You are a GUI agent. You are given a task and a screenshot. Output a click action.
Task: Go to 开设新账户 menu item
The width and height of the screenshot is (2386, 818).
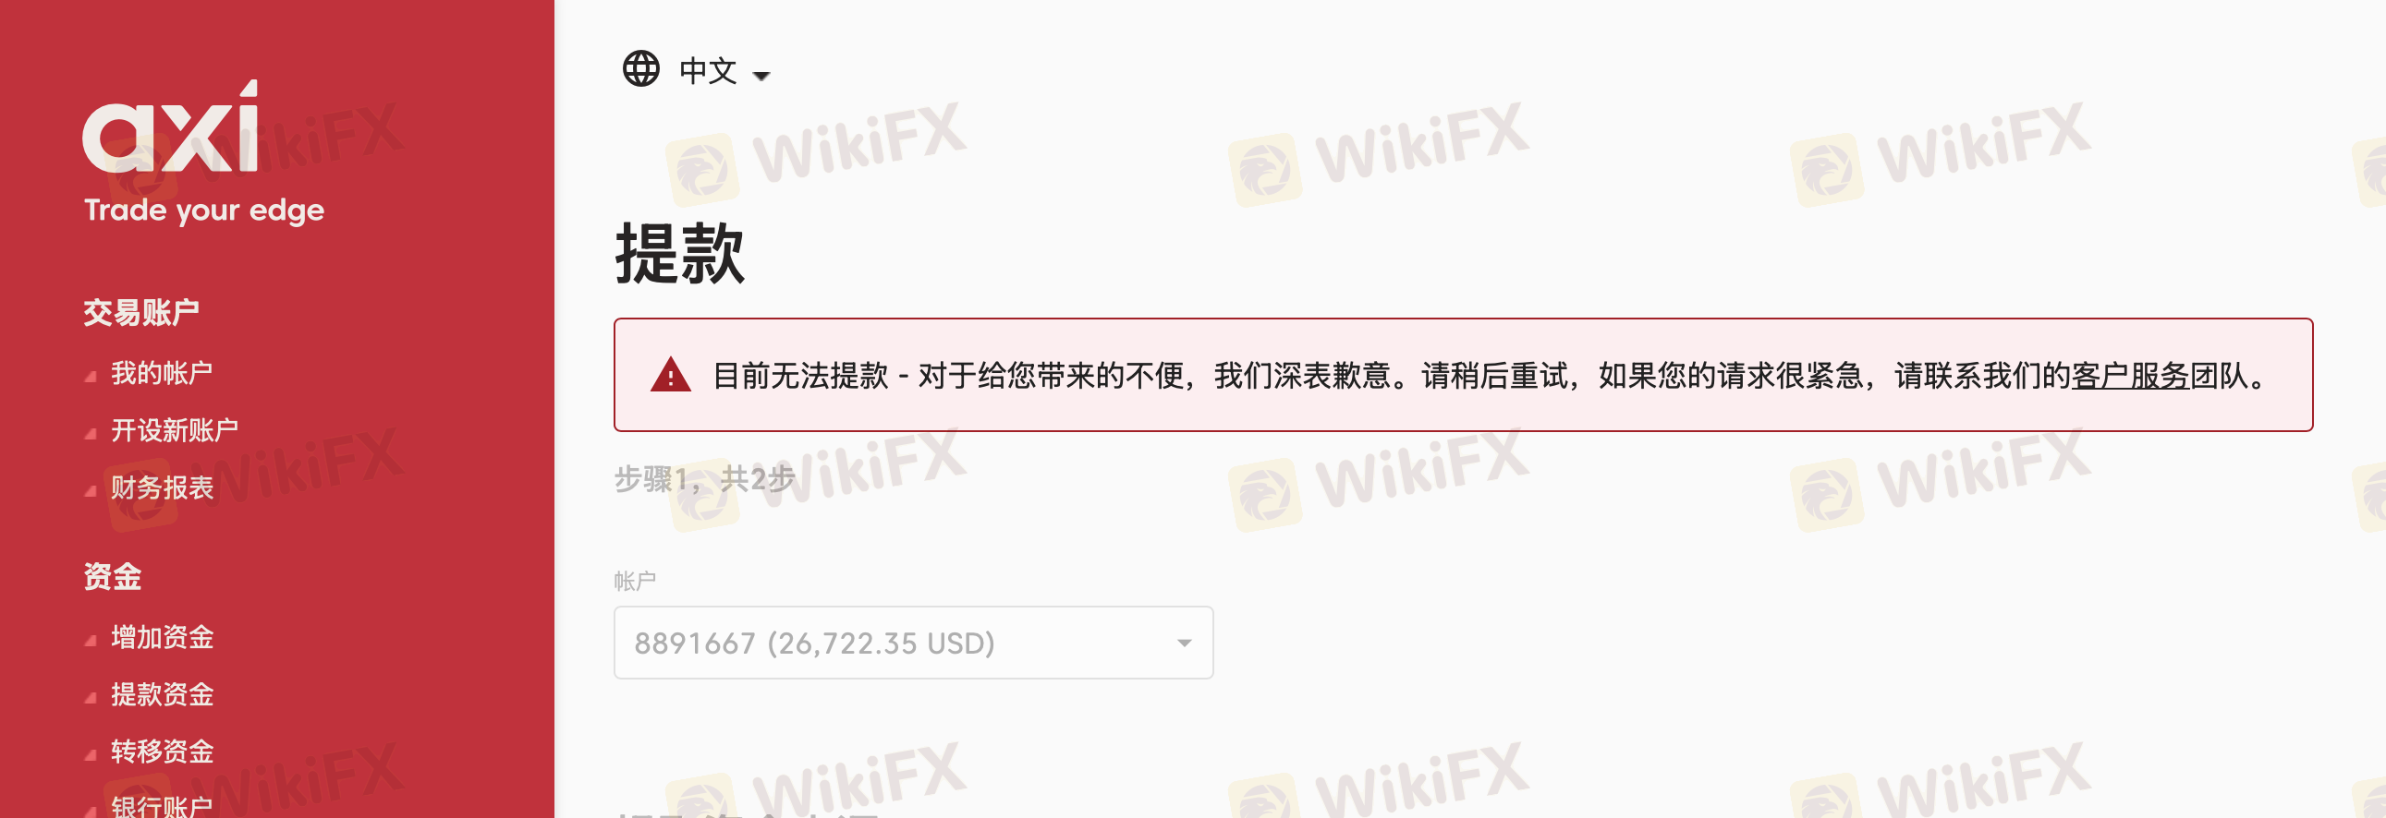coord(175,430)
